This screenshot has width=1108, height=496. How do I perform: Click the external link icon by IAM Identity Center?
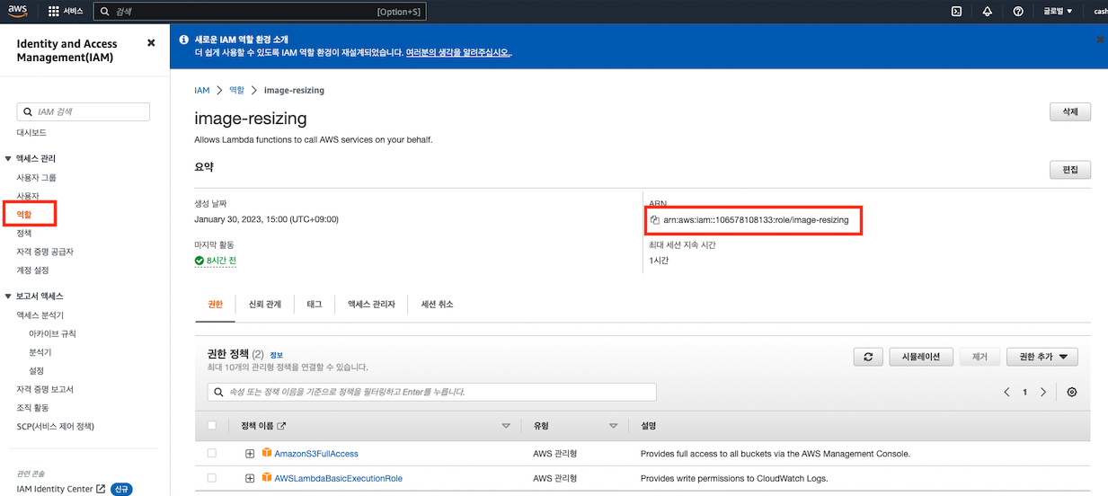tap(101, 489)
